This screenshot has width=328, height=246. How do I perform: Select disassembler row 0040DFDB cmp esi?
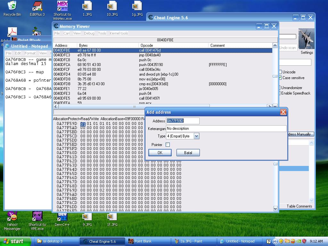(163, 84)
